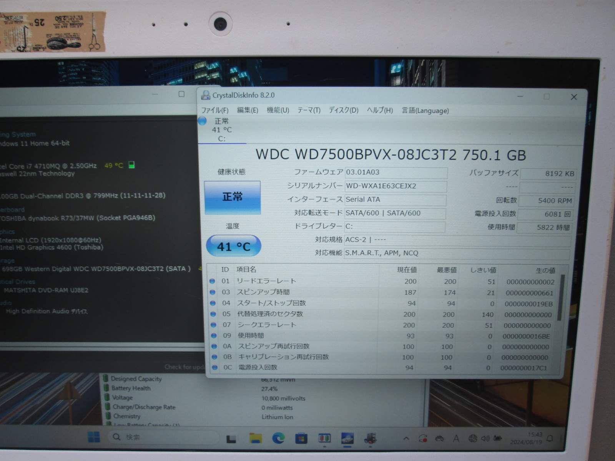615x461 pixels.
Task: Select the 09 使用時間 row
Action: click(x=383, y=336)
